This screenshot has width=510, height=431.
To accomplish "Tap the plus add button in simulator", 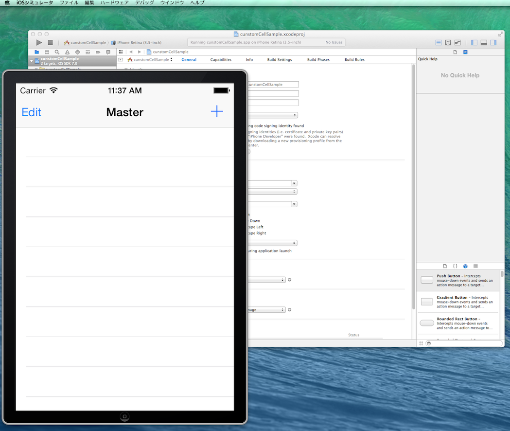I will [217, 111].
